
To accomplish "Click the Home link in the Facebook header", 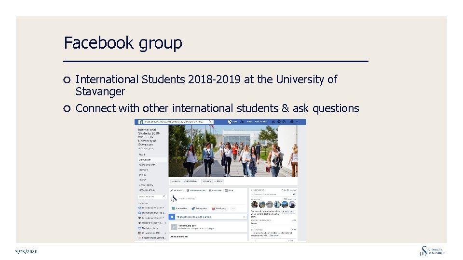I will click(x=249, y=122).
